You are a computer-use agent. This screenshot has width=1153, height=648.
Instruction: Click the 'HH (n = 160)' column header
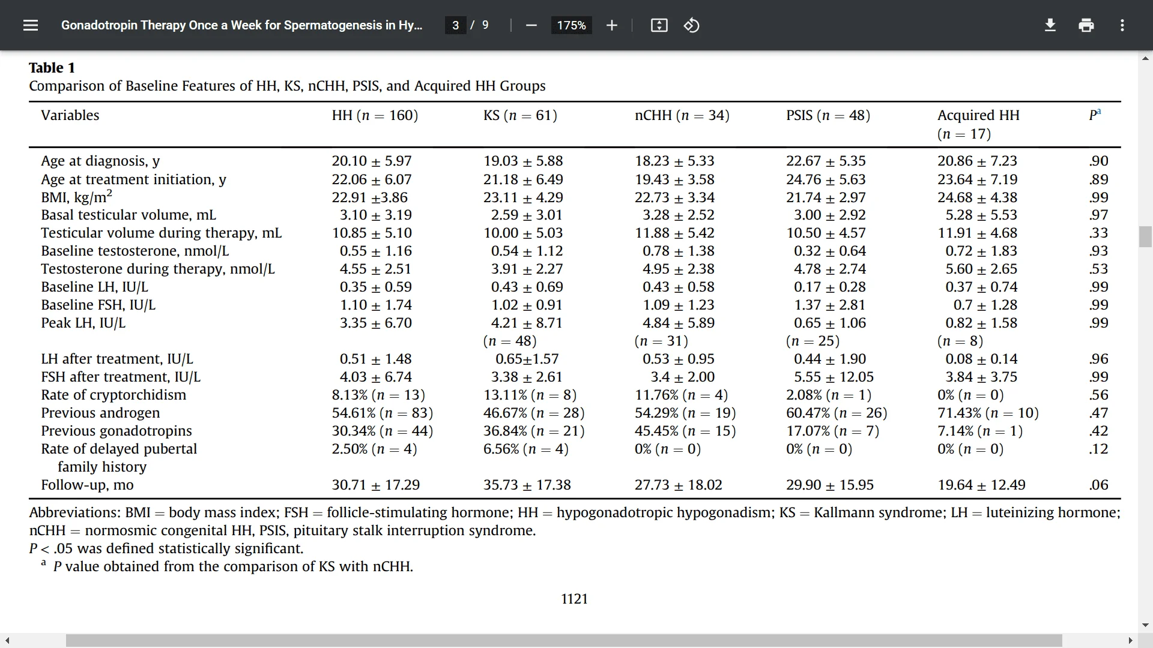tap(375, 115)
